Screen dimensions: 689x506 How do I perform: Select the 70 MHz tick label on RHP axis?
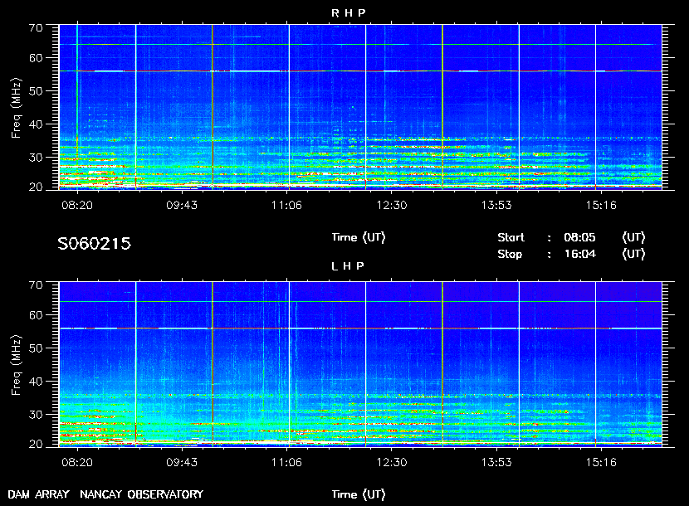coord(36,27)
